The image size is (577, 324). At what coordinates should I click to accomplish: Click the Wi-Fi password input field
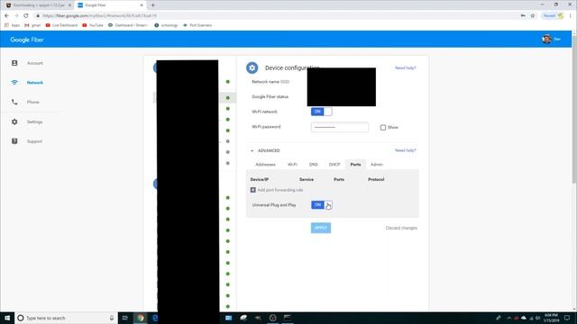[340, 127]
